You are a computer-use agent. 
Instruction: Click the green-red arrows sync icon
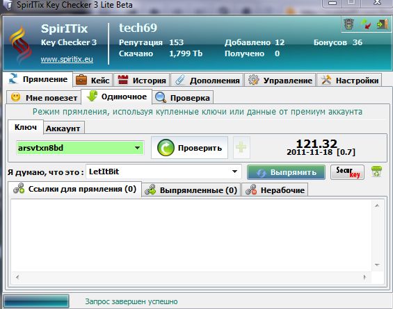[x=366, y=24]
